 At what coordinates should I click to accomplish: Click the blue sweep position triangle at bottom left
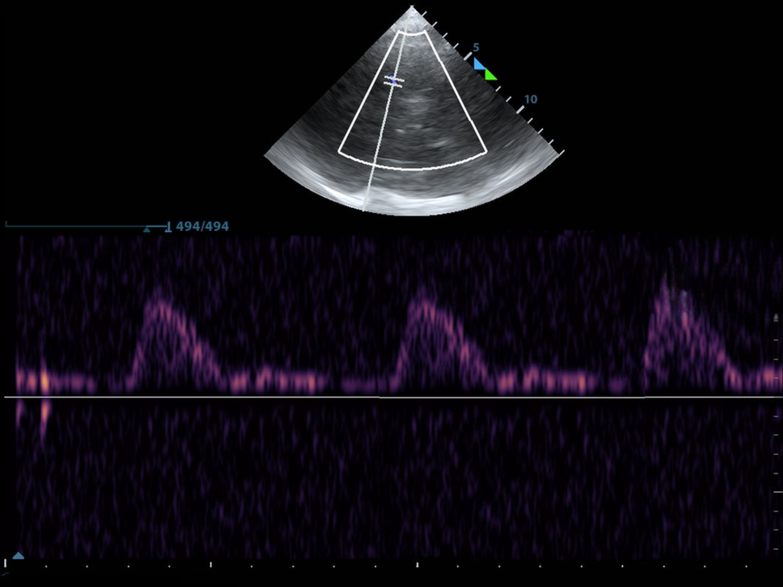(x=18, y=556)
